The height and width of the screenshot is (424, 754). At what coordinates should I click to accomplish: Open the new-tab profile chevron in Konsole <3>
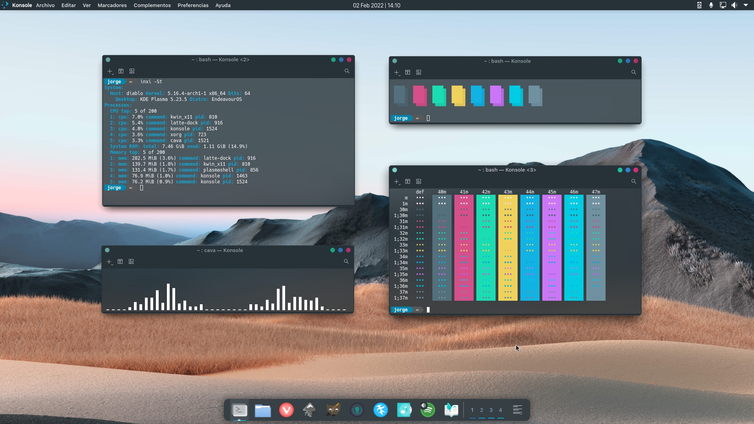tap(400, 185)
